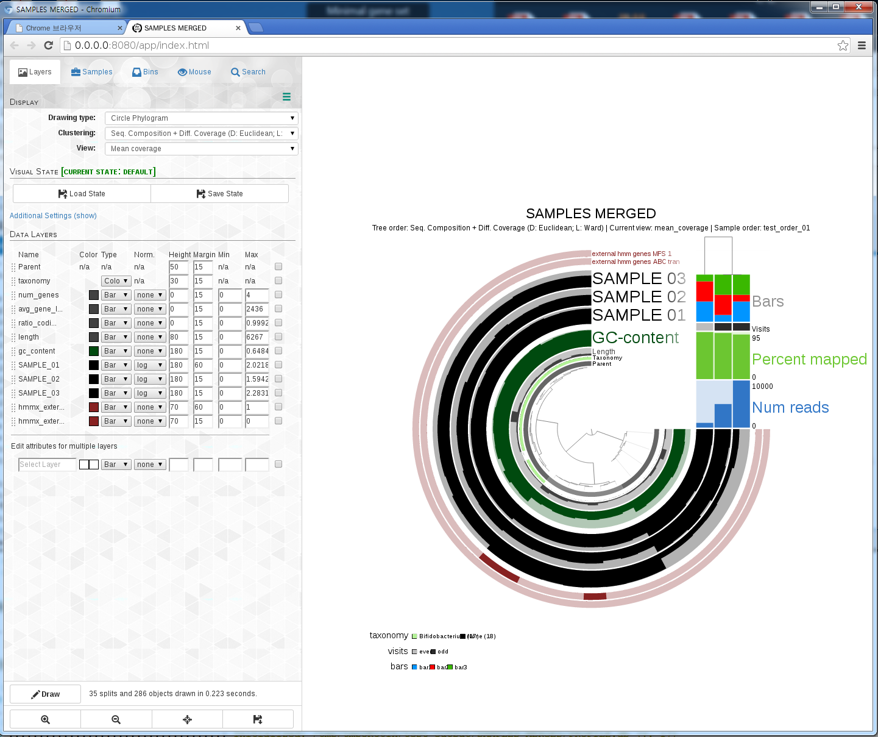This screenshot has width=878, height=737.
Task: Tick the checkbox for the taxonomy layer
Action: pos(278,280)
